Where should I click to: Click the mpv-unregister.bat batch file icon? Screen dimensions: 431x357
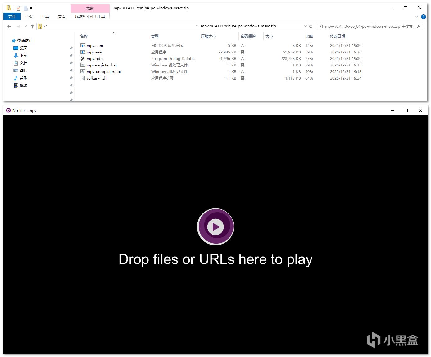pyautogui.click(x=83, y=71)
